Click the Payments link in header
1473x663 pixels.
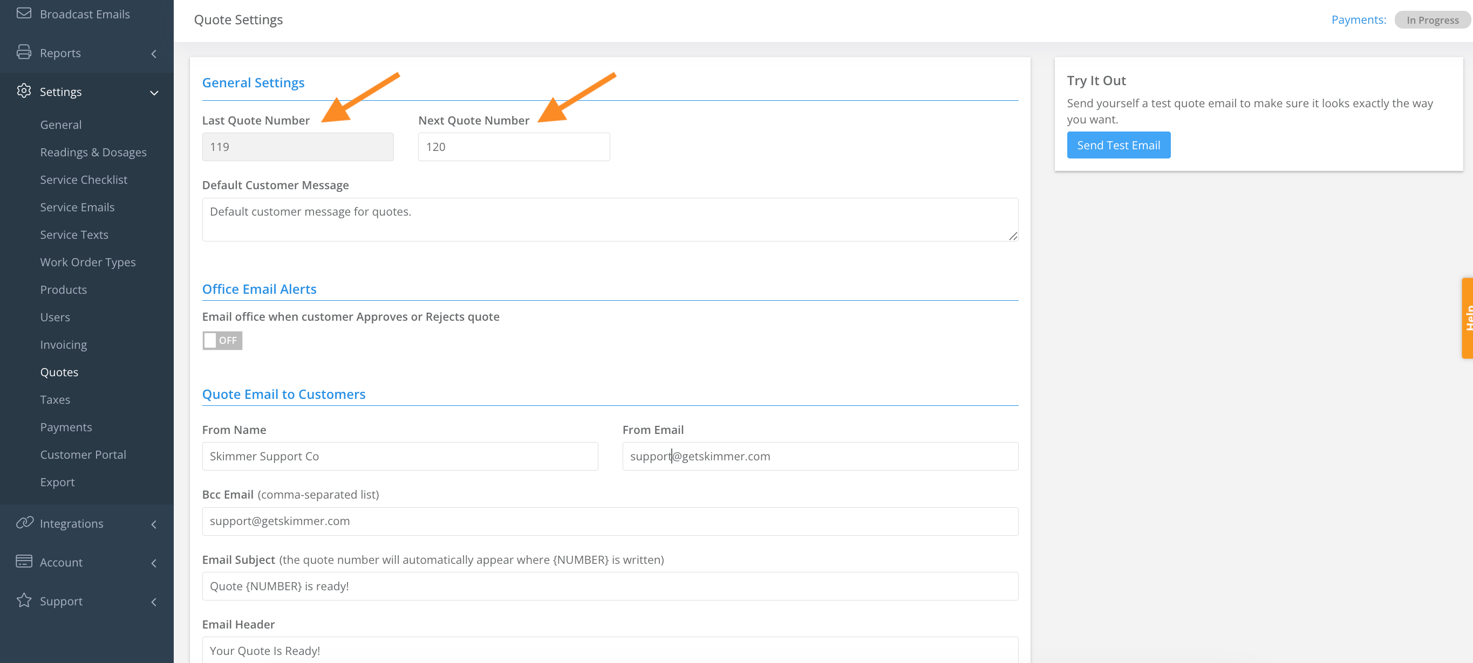[1358, 19]
